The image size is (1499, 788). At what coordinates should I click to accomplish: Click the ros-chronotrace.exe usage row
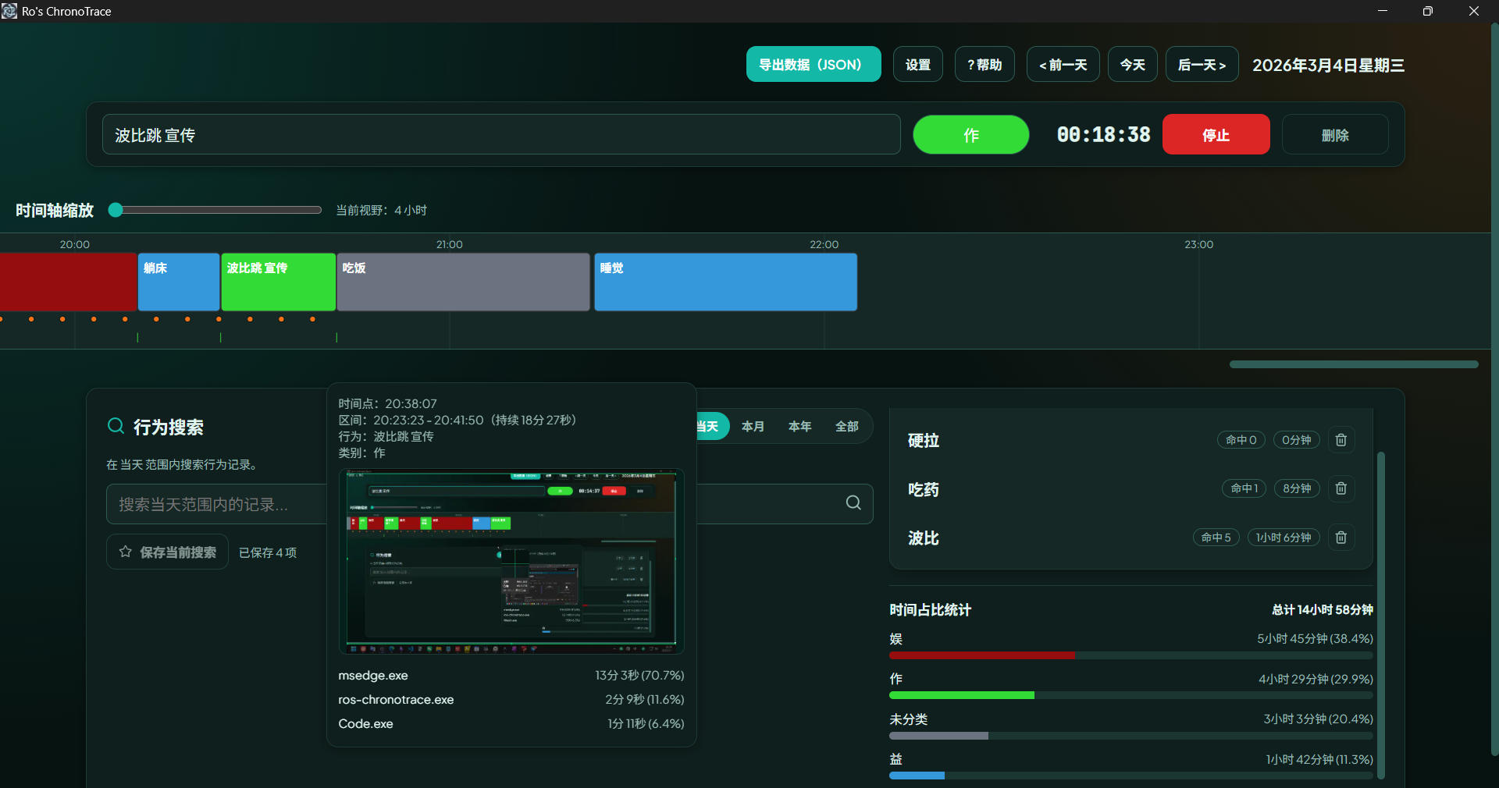511,700
